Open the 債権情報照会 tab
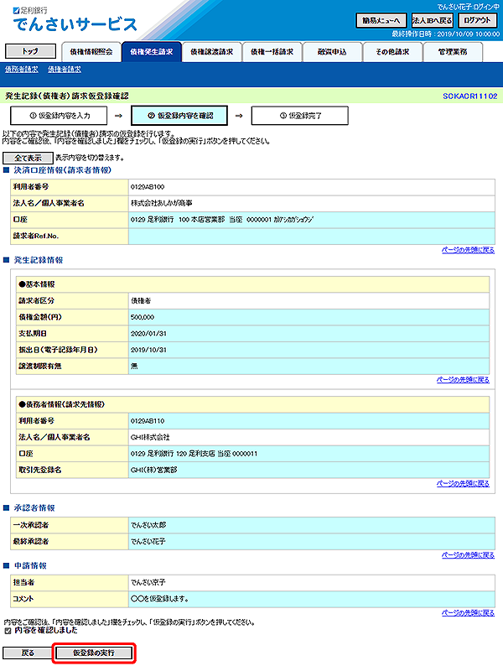This screenshot has width=503, height=666. click(x=91, y=51)
